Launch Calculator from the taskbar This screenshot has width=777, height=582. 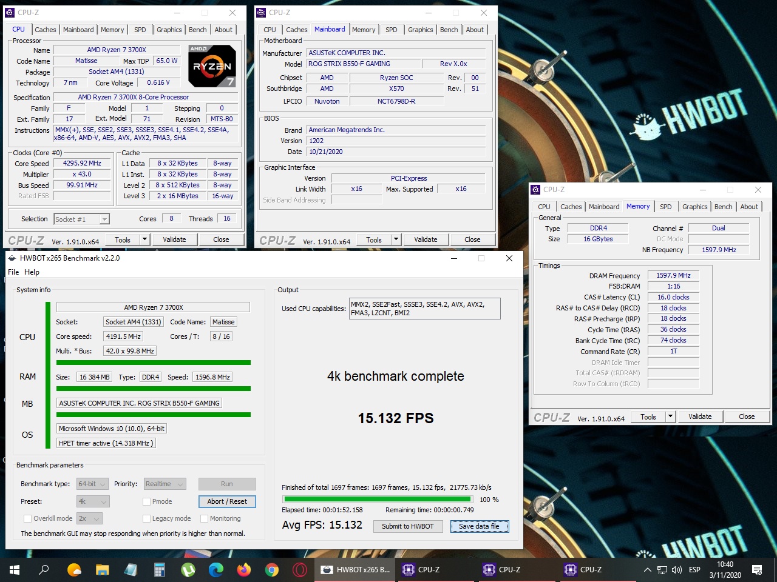coord(160,570)
